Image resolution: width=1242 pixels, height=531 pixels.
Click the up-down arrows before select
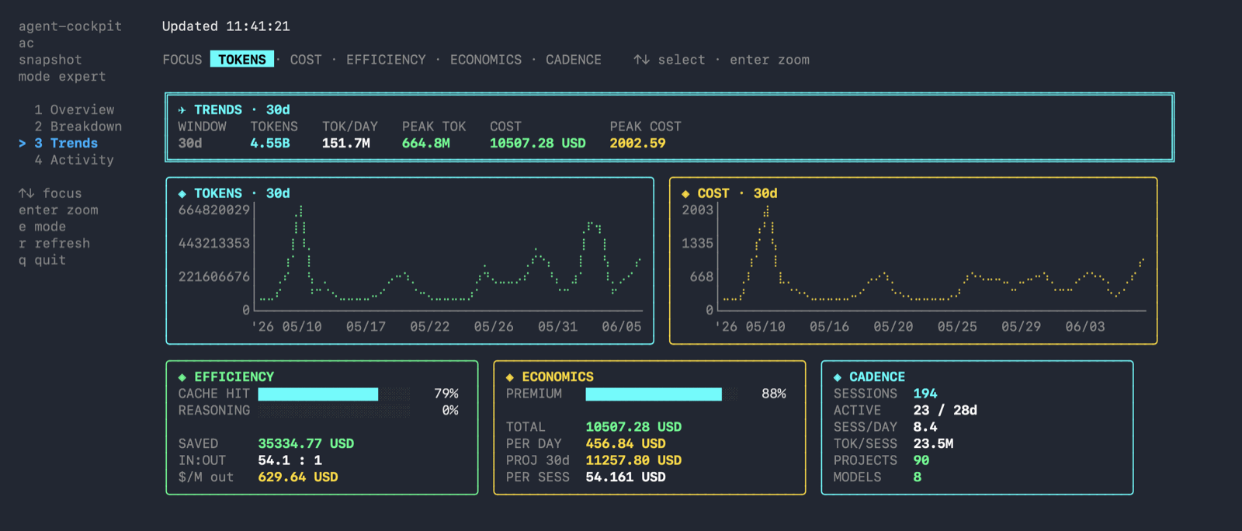click(642, 60)
